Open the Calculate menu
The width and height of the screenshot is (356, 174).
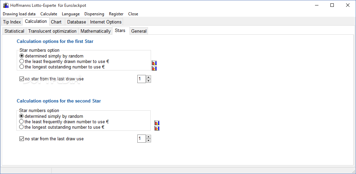[49, 14]
